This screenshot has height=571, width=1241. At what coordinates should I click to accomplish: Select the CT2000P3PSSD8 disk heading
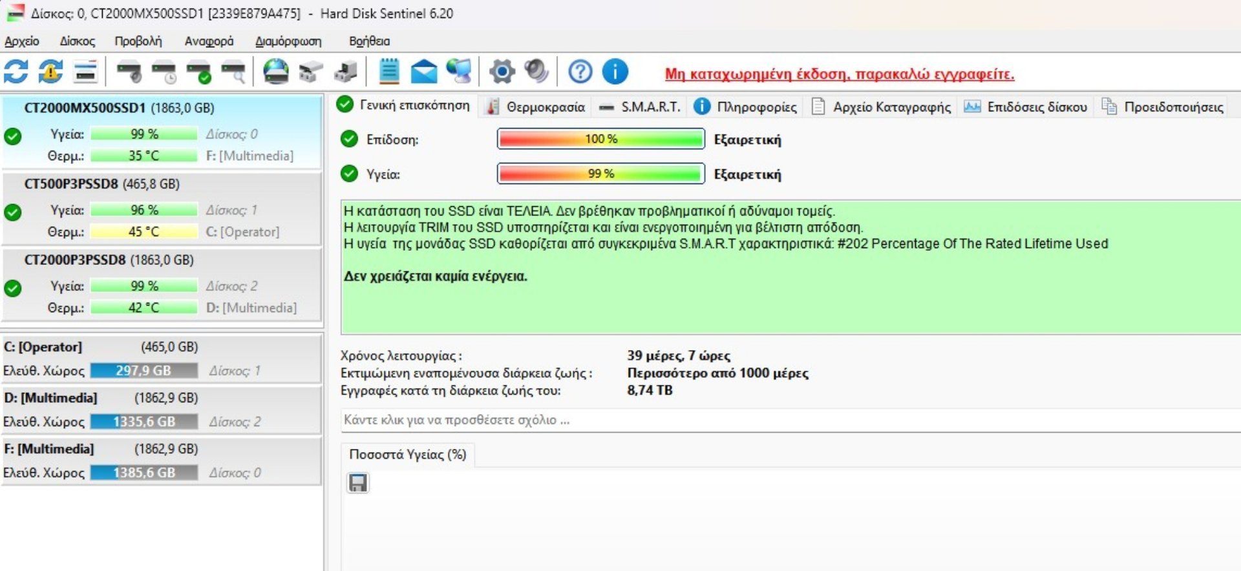pyautogui.click(x=109, y=260)
